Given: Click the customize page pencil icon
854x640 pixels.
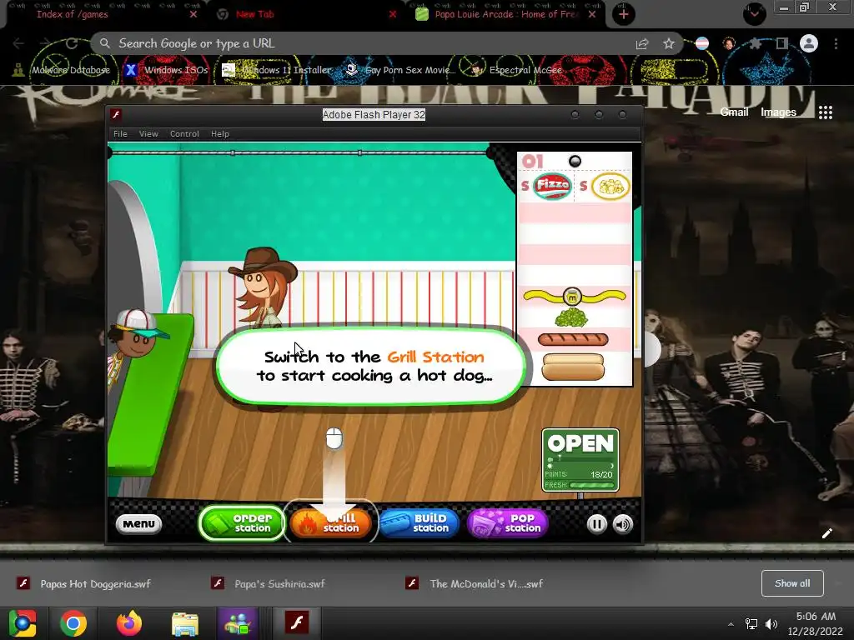Looking at the screenshot, I should pyautogui.click(x=826, y=533).
